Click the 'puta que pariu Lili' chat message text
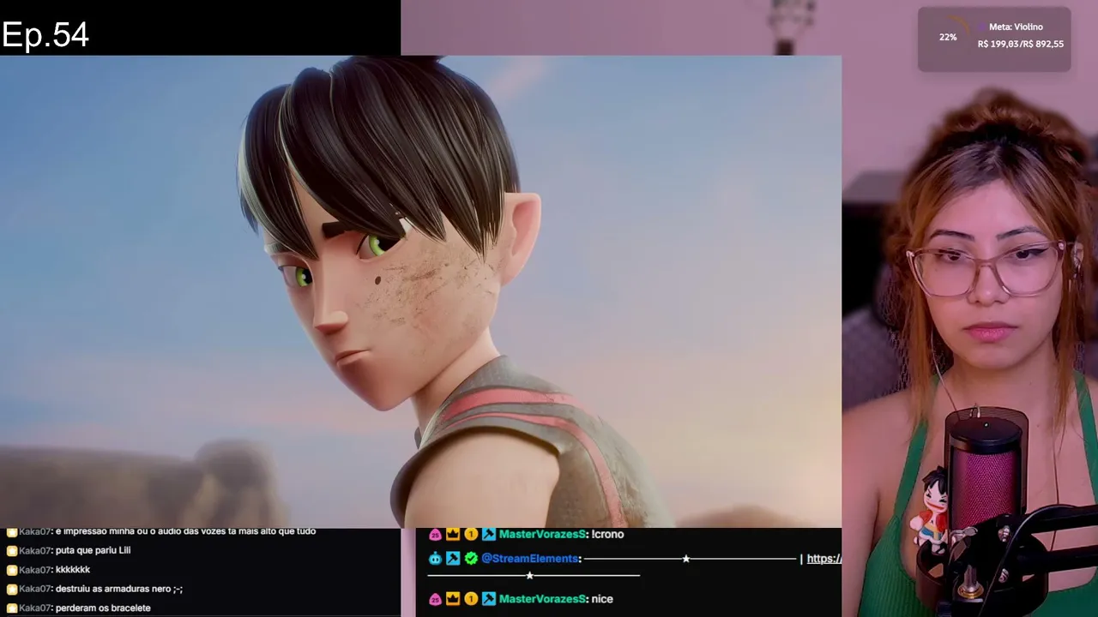Viewport: 1098px width, 617px height. click(x=93, y=551)
